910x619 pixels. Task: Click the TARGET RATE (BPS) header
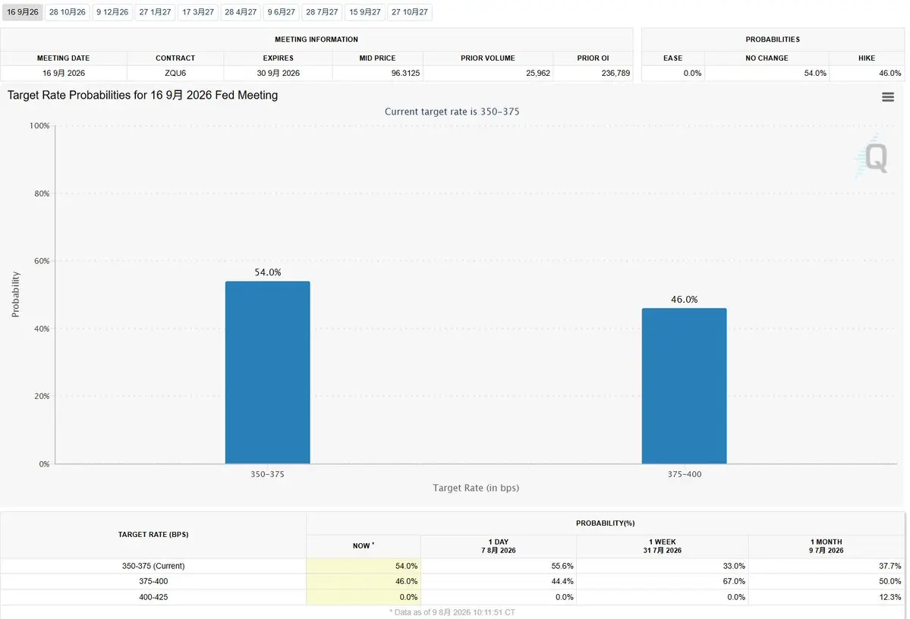coord(153,534)
